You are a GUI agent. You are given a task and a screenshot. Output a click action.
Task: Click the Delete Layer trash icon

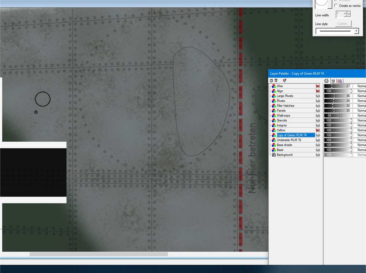point(276,81)
